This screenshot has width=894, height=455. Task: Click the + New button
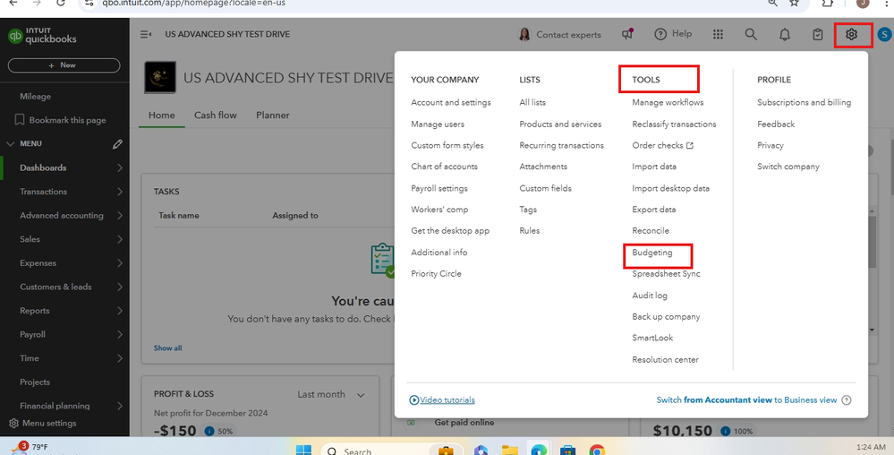tap(64, 65)
